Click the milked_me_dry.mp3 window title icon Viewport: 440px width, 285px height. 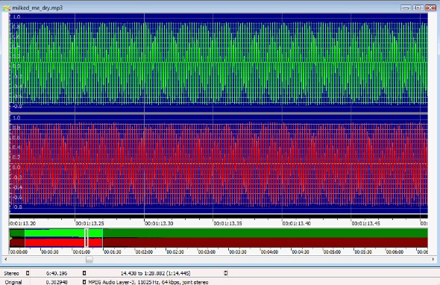(6, 8)
